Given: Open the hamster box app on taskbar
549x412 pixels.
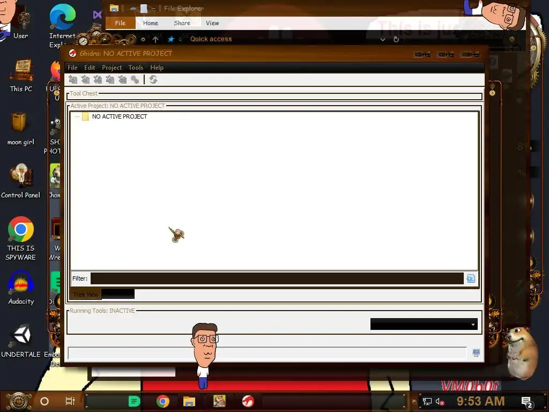Looking at the screenshot, I should click(x=219, y=401).
